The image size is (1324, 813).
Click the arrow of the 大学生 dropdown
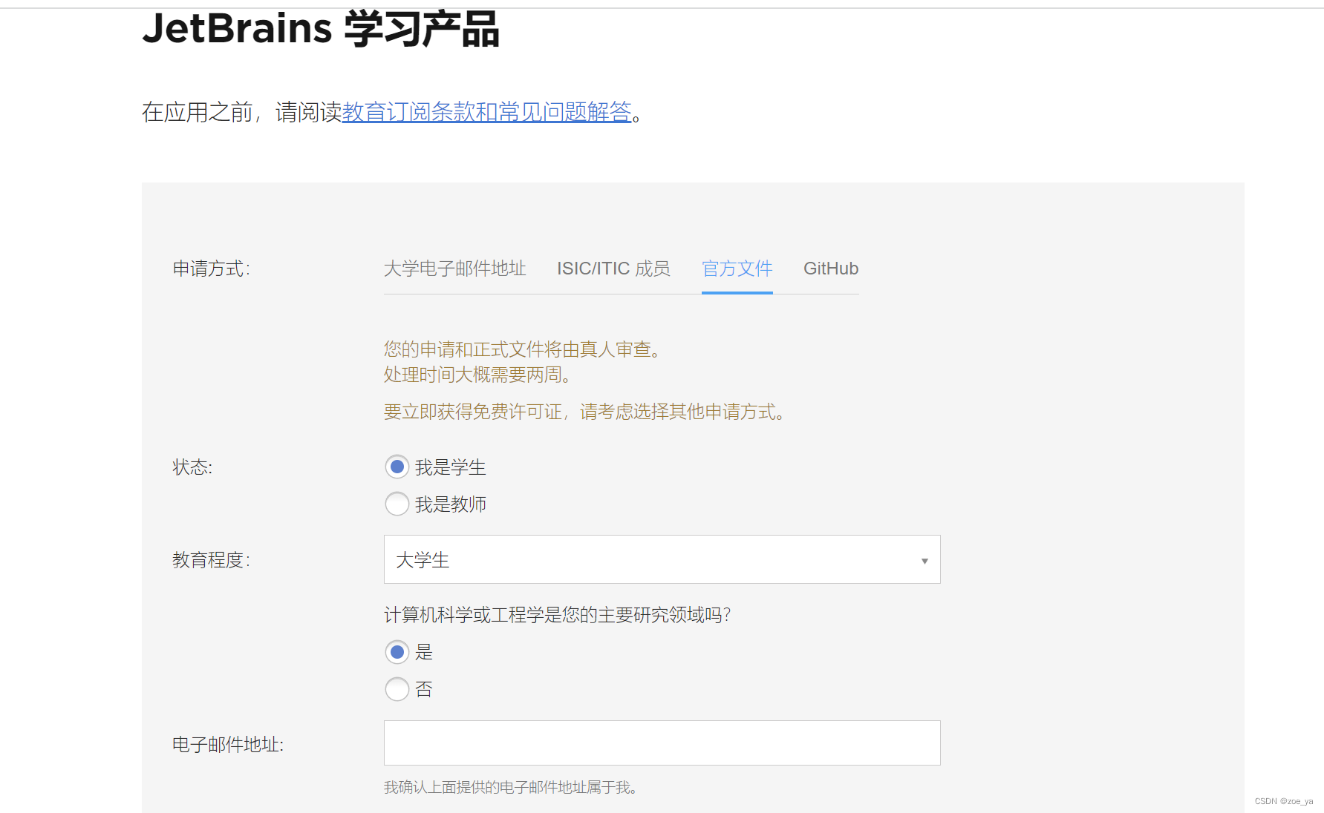tap(924, 561)
